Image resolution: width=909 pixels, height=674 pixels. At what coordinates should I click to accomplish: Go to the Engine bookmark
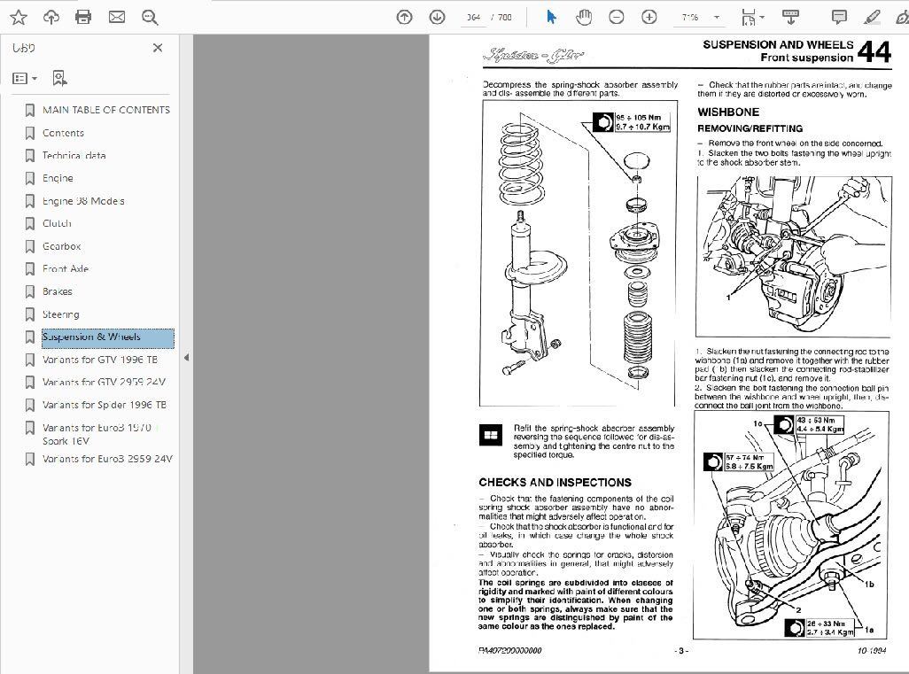[58, 179]
